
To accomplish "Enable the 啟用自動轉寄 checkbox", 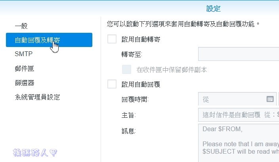I will tap(112, 39).
